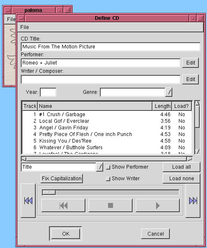Minimize the Define CD window
This screenshot has height=248, width=207.
(x=193, y=18)
